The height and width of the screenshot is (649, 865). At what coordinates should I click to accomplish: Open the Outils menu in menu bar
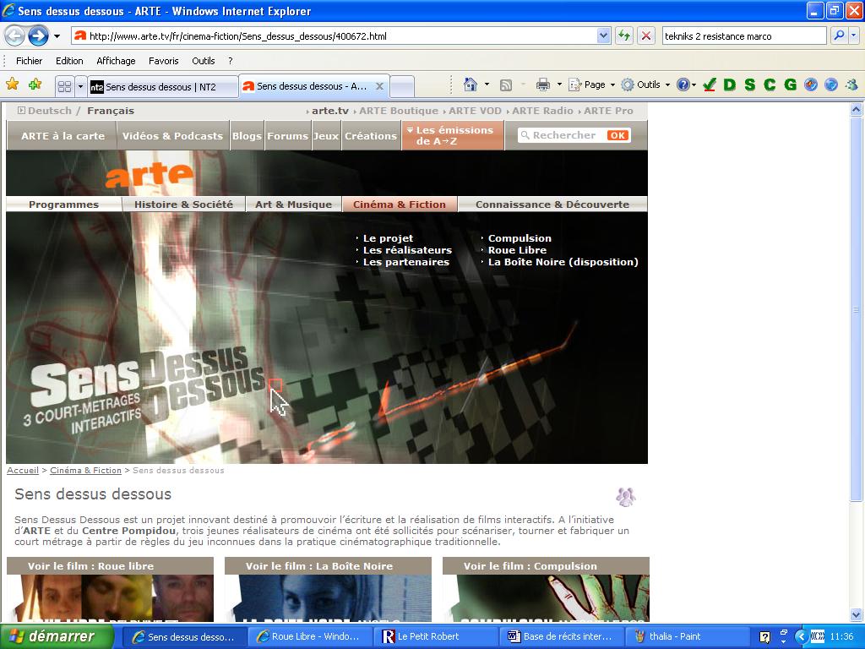coord(203,61)
